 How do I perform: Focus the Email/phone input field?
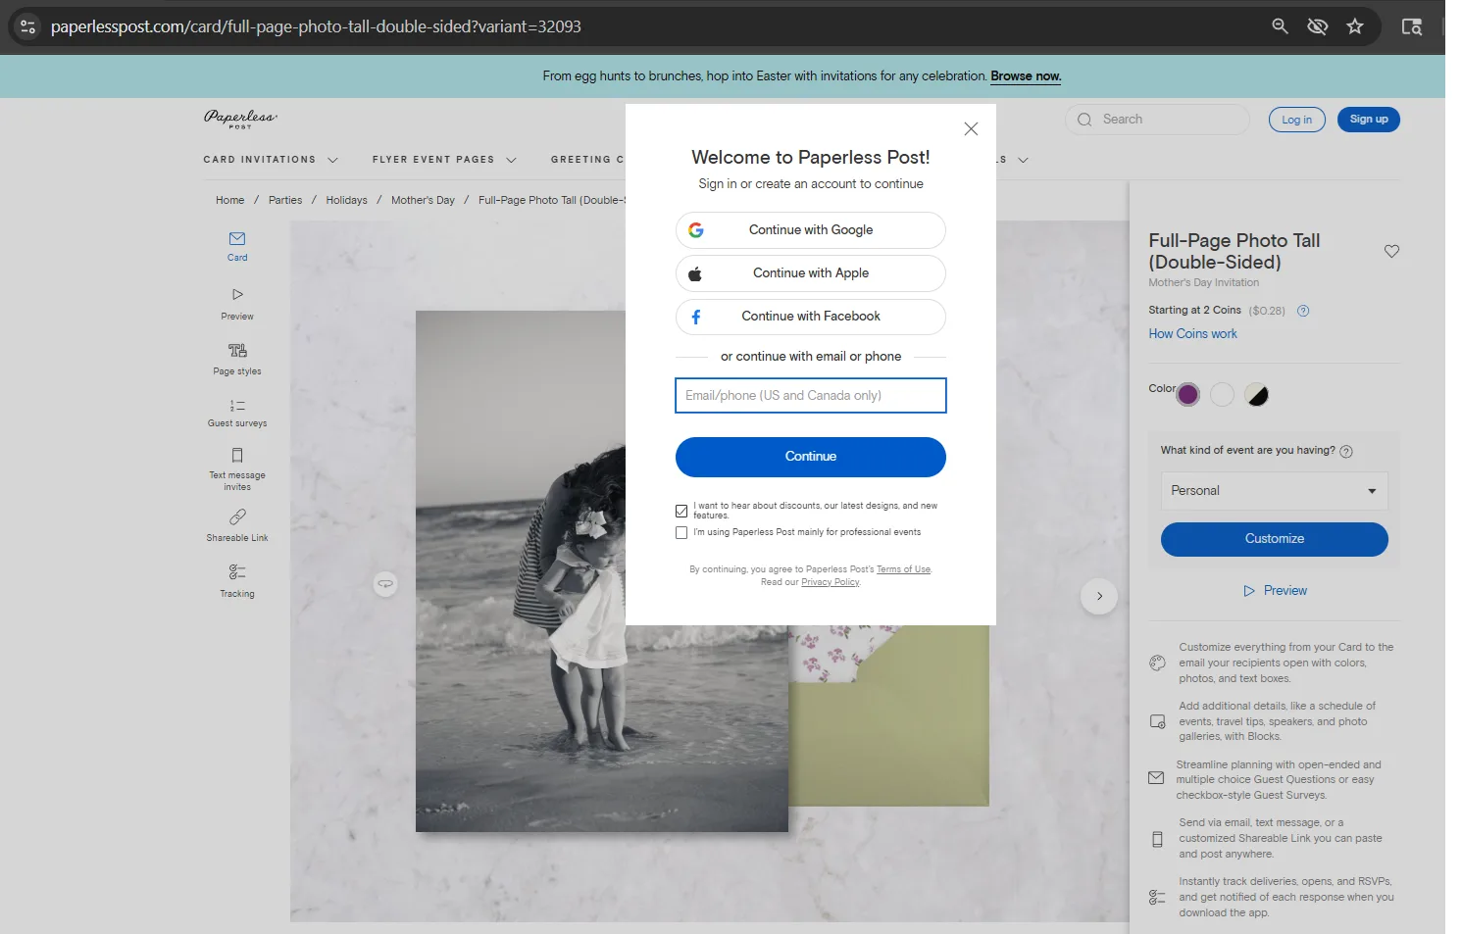[x=811, y=396]
